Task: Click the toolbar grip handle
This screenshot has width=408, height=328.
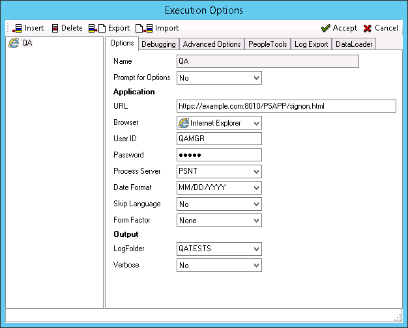Action: click(x=8, y=28)
